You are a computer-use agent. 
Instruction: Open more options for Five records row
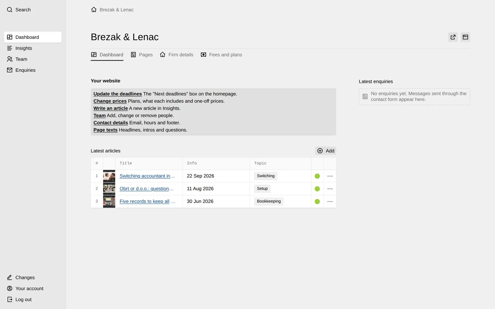[330, 201]
